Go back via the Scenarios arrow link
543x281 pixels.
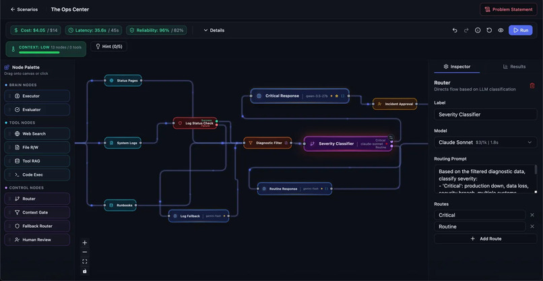[24, 9]
